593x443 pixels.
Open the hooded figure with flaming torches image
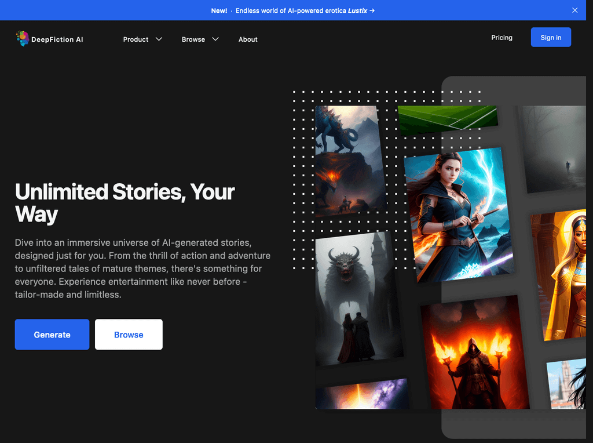(475, 353)
